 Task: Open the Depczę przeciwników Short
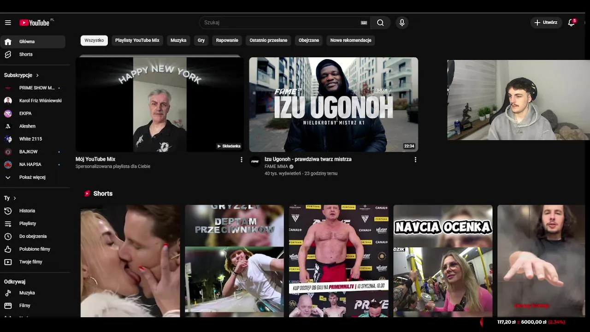tap(235, 261)
